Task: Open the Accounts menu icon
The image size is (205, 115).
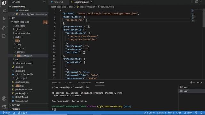Action: click(4, 99)
